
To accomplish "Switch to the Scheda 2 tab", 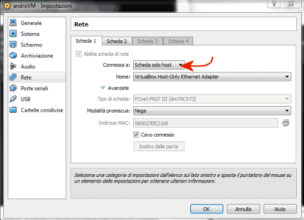I will [x=117, y=41].
